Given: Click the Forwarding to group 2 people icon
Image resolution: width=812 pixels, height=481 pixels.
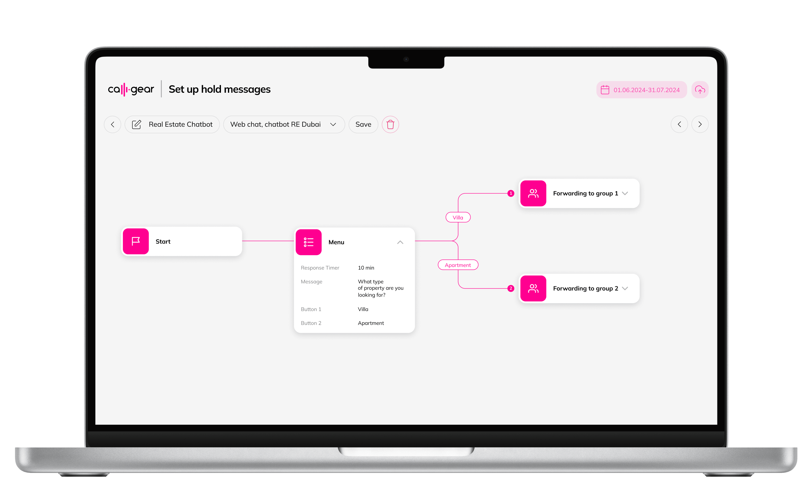Looking at the screenshot, I should point(533,288).
